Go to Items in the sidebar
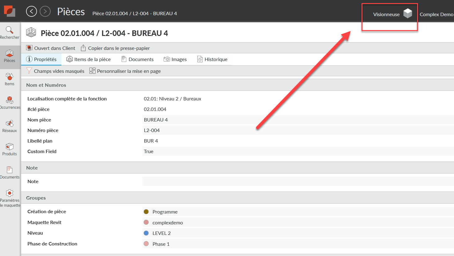Viewport: 454px width, 256px height. pos(10,79)
